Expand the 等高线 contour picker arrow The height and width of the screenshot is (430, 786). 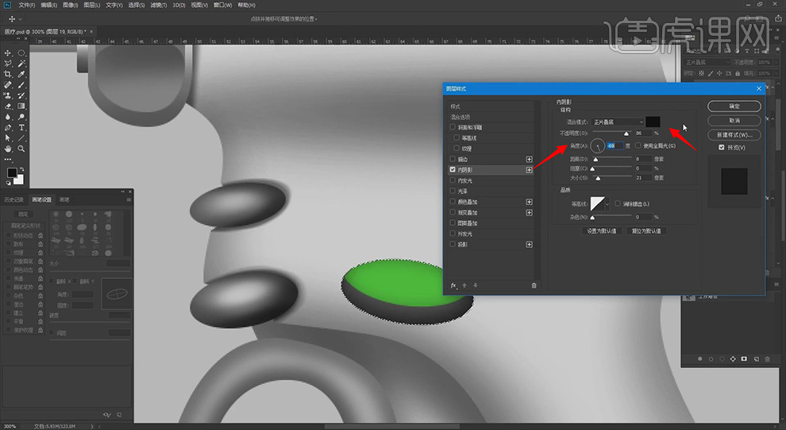point(607,204)
